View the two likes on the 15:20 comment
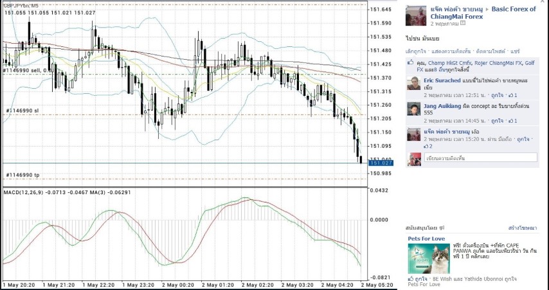 (428, 147)
